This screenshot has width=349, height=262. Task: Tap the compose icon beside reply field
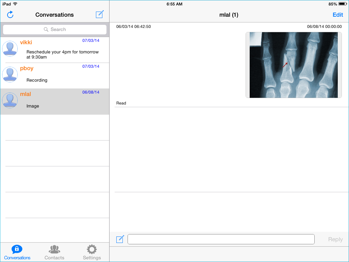[120, 239]
